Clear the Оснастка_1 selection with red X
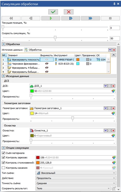Image resolution: width=121 pixels, height=192 pixels. (x=113, y=131)
